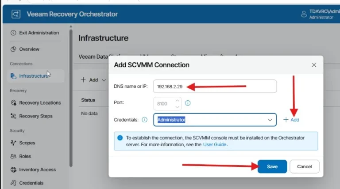Click the Port number stepper arrows

tap(178, 103)
